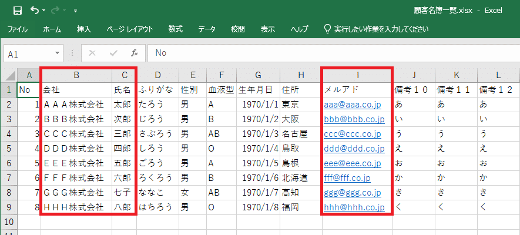Open the ggg@ggg.co.jp email link
Image resolution: width=520 pixels, height=235 pixels.
pos(353,193)
